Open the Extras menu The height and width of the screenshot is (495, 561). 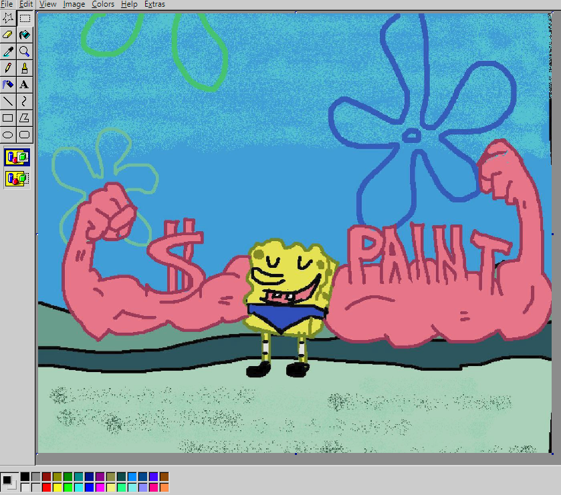(x=154, y=4)
